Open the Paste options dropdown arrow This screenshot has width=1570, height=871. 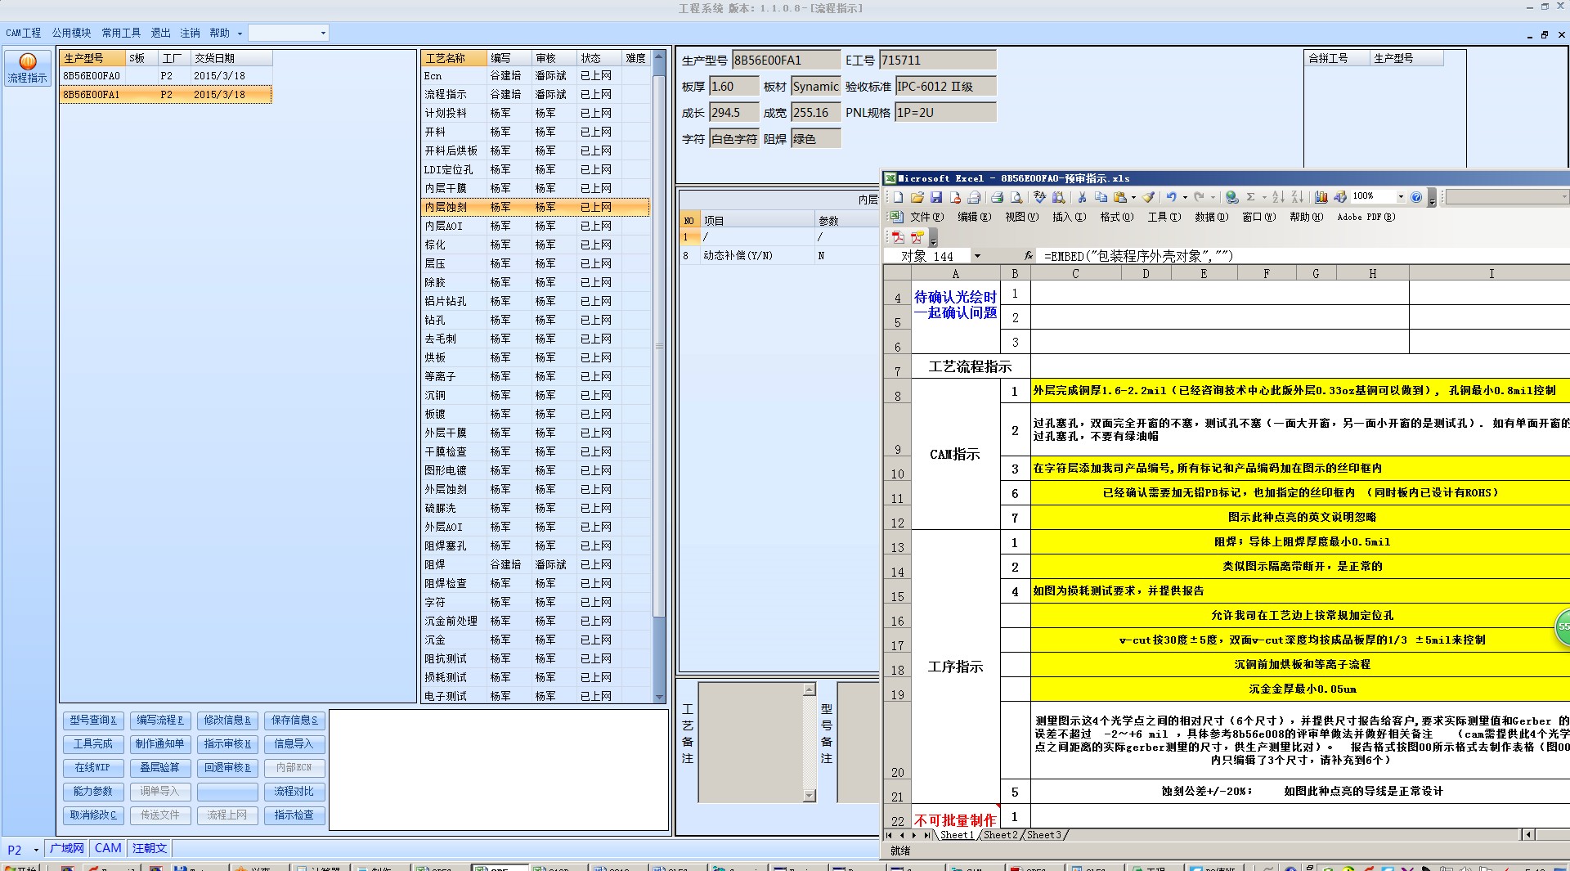(1133, 197)
